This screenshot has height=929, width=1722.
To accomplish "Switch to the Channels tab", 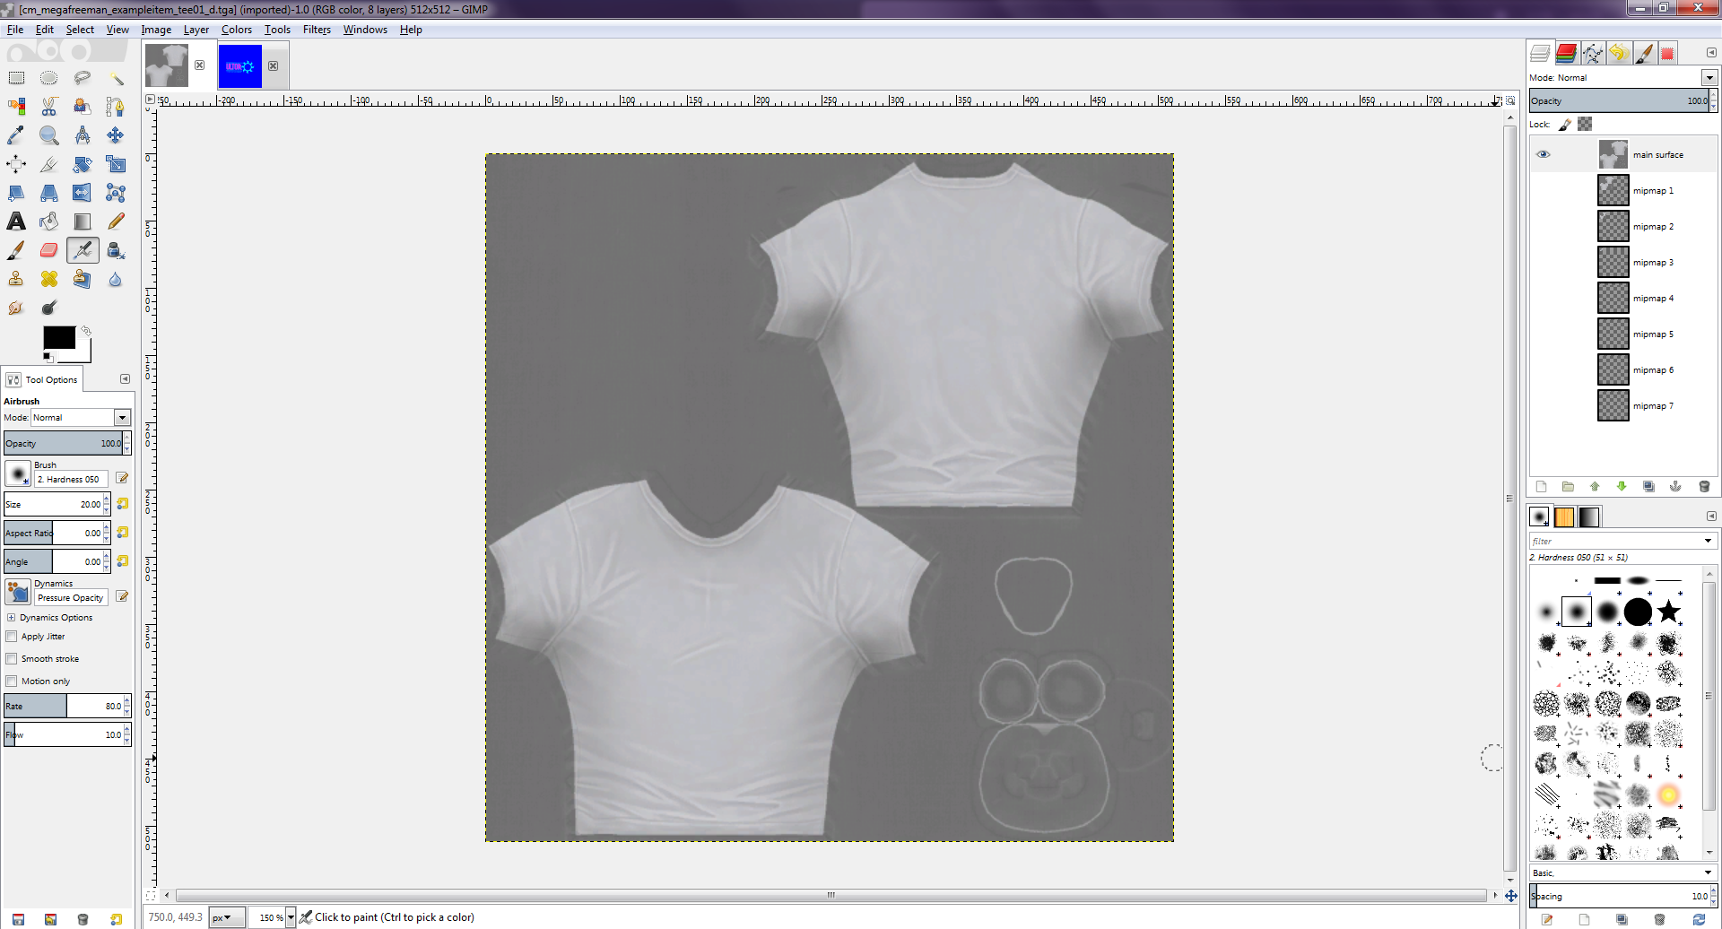I will point(1566,54).
